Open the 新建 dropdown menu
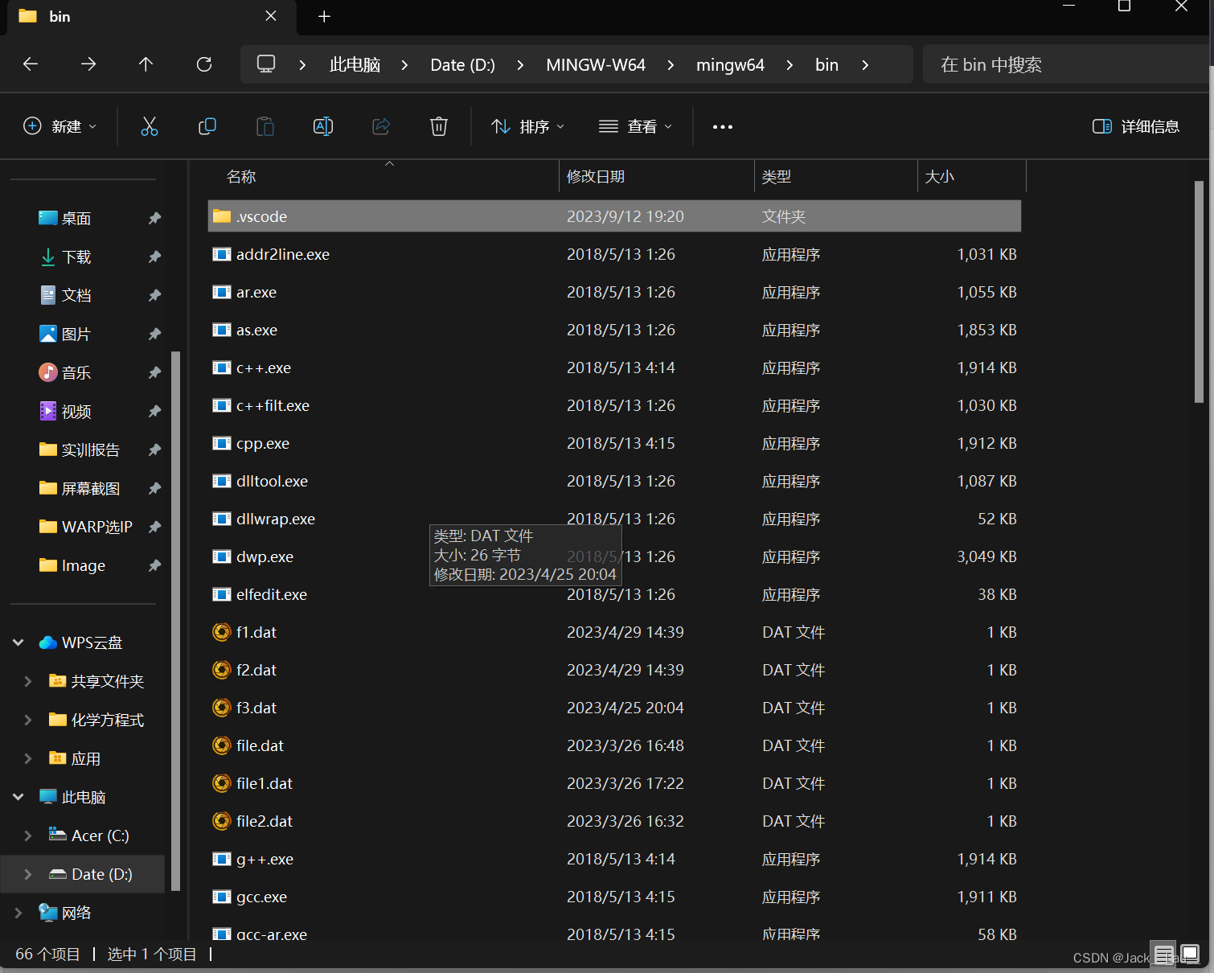1214x973 pixels. [60, 126]
